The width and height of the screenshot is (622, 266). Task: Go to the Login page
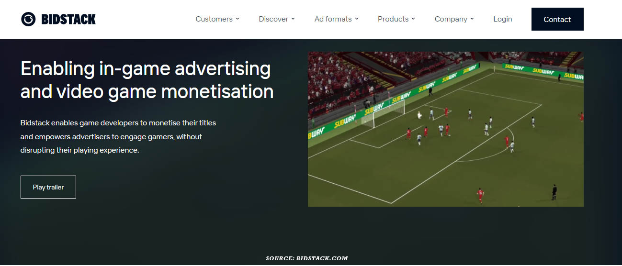pos(503,19)
